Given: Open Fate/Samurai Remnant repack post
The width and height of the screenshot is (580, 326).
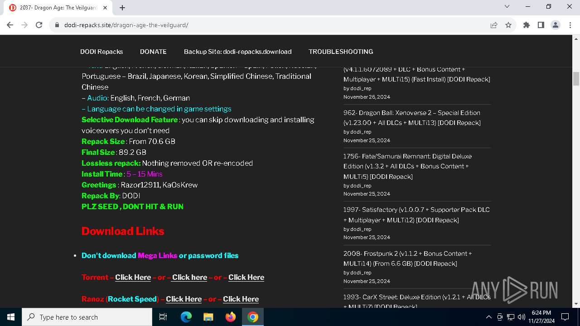Looking at the screenshot, I should point(407,166).
